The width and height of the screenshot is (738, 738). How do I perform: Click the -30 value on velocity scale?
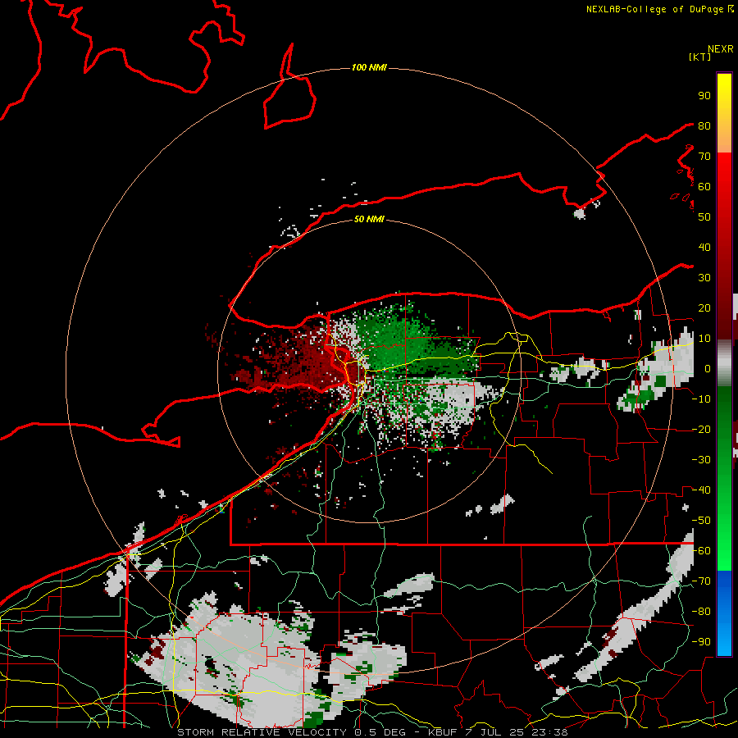(701, 460)
